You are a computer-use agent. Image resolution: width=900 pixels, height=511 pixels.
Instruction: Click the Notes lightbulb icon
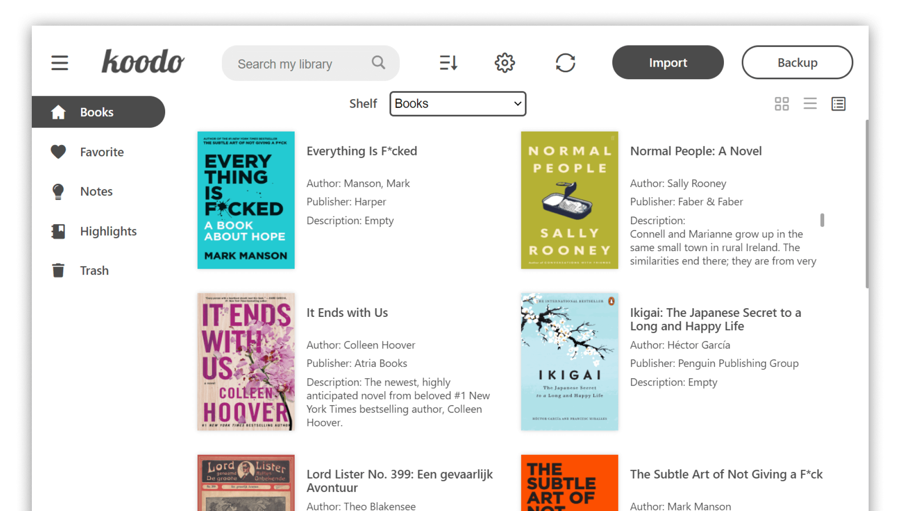click(58, 192)
